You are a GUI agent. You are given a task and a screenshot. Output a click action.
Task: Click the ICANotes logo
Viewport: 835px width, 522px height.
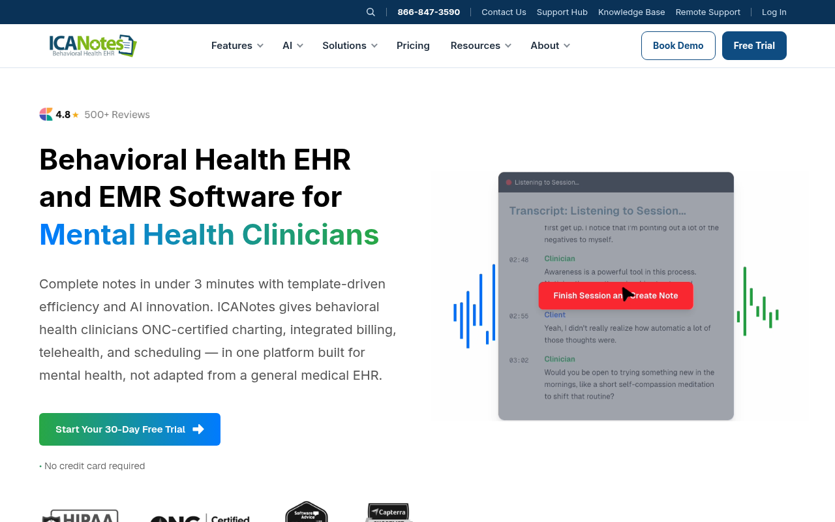click(x=93, y=45)
